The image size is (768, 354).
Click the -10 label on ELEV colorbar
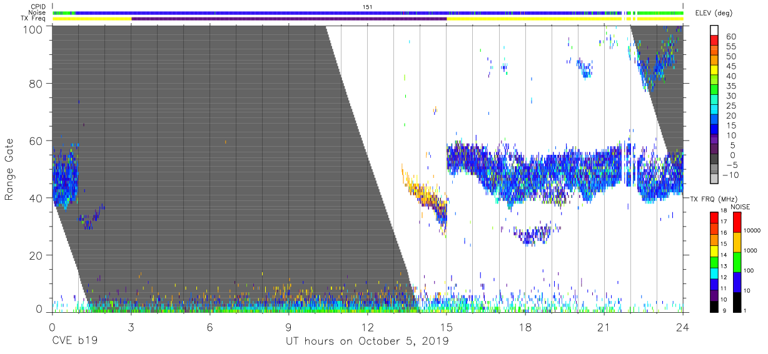(x=732, y=175)
